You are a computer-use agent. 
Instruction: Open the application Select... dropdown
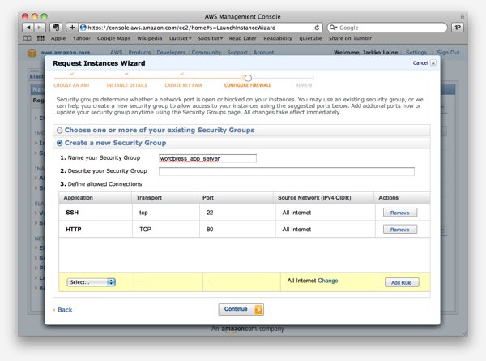tap(91, 281)
